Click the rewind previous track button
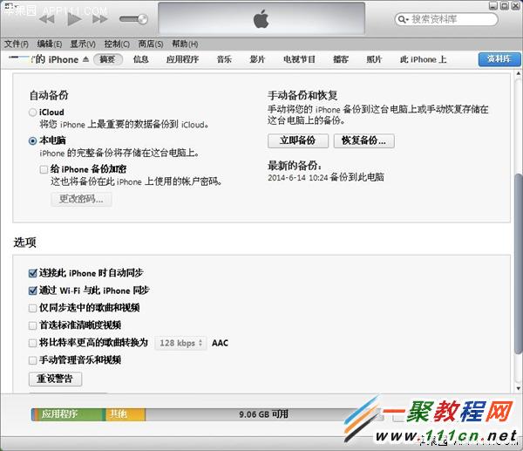The height and width of the screenshot is (451, 523). pos(47,19)
